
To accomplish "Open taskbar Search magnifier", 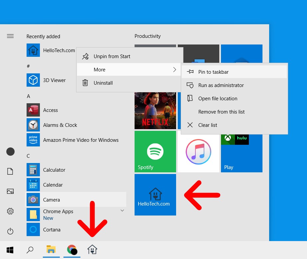I will pos(30,250).
